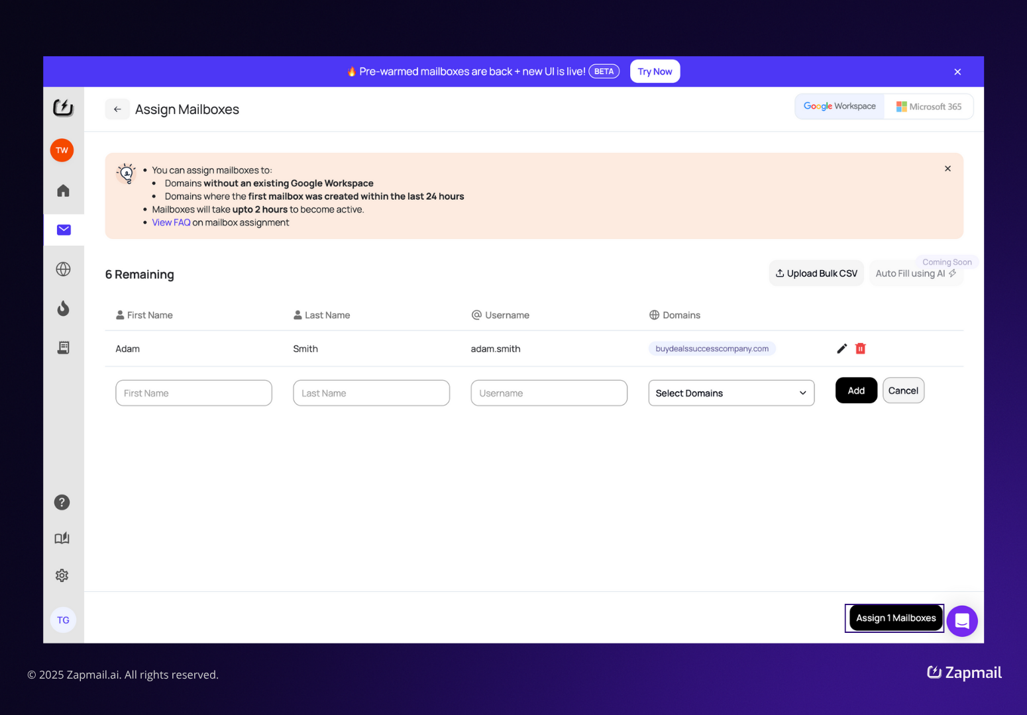Click the Add button
Viewport: 1027px width, 715px height.
(856, 391)
